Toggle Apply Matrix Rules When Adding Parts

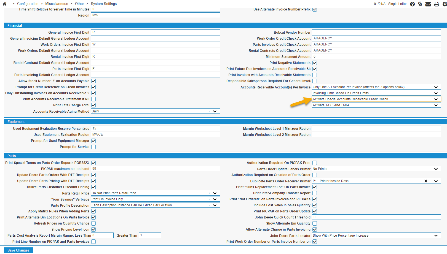tap(93, 211)
